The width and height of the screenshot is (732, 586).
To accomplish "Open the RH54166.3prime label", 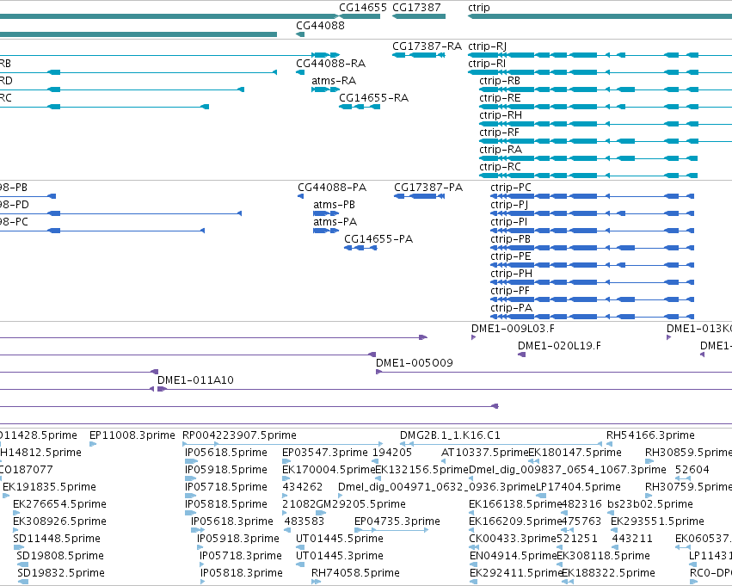I will 650,435.
